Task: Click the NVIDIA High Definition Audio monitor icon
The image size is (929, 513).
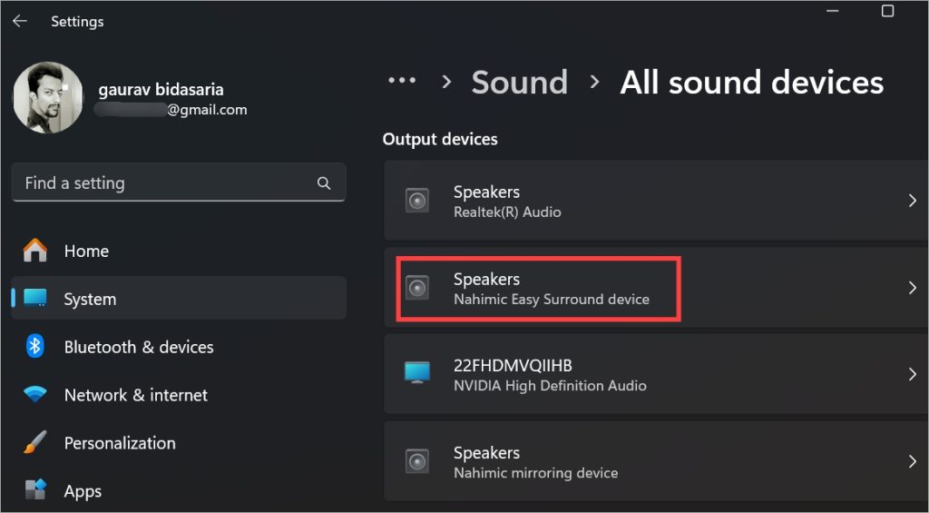Action: (417, 374)
